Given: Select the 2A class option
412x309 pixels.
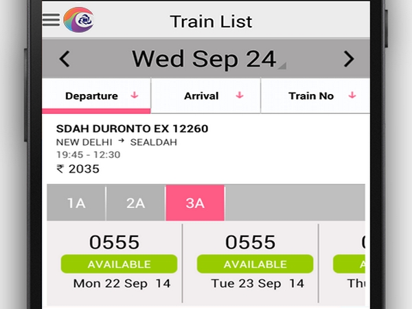Looking at the screenshot, I should click(x=136, y=203).
